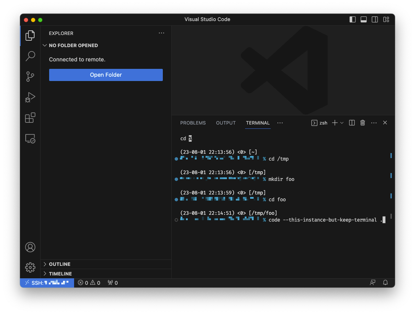Open Explorer views and more actions menu
Image resolution: width=415 pixels, height=314 pixels.
[x=161, y=33]
